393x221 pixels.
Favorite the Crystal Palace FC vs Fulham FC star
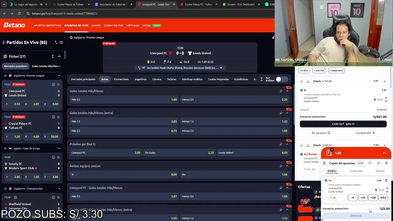58,117
